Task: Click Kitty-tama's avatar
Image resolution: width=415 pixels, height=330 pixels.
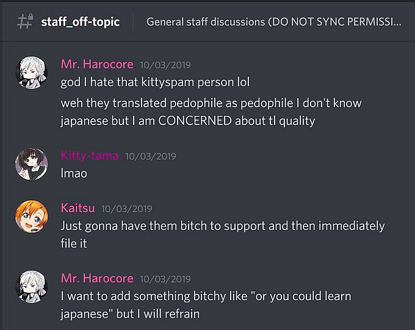Action: click(31, 164)
